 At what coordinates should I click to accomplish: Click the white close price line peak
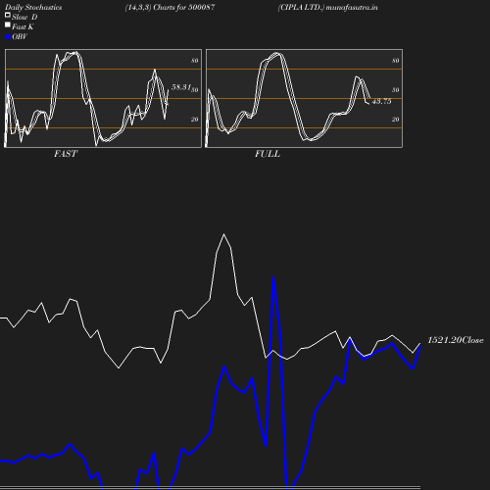(x=223, y=234)
